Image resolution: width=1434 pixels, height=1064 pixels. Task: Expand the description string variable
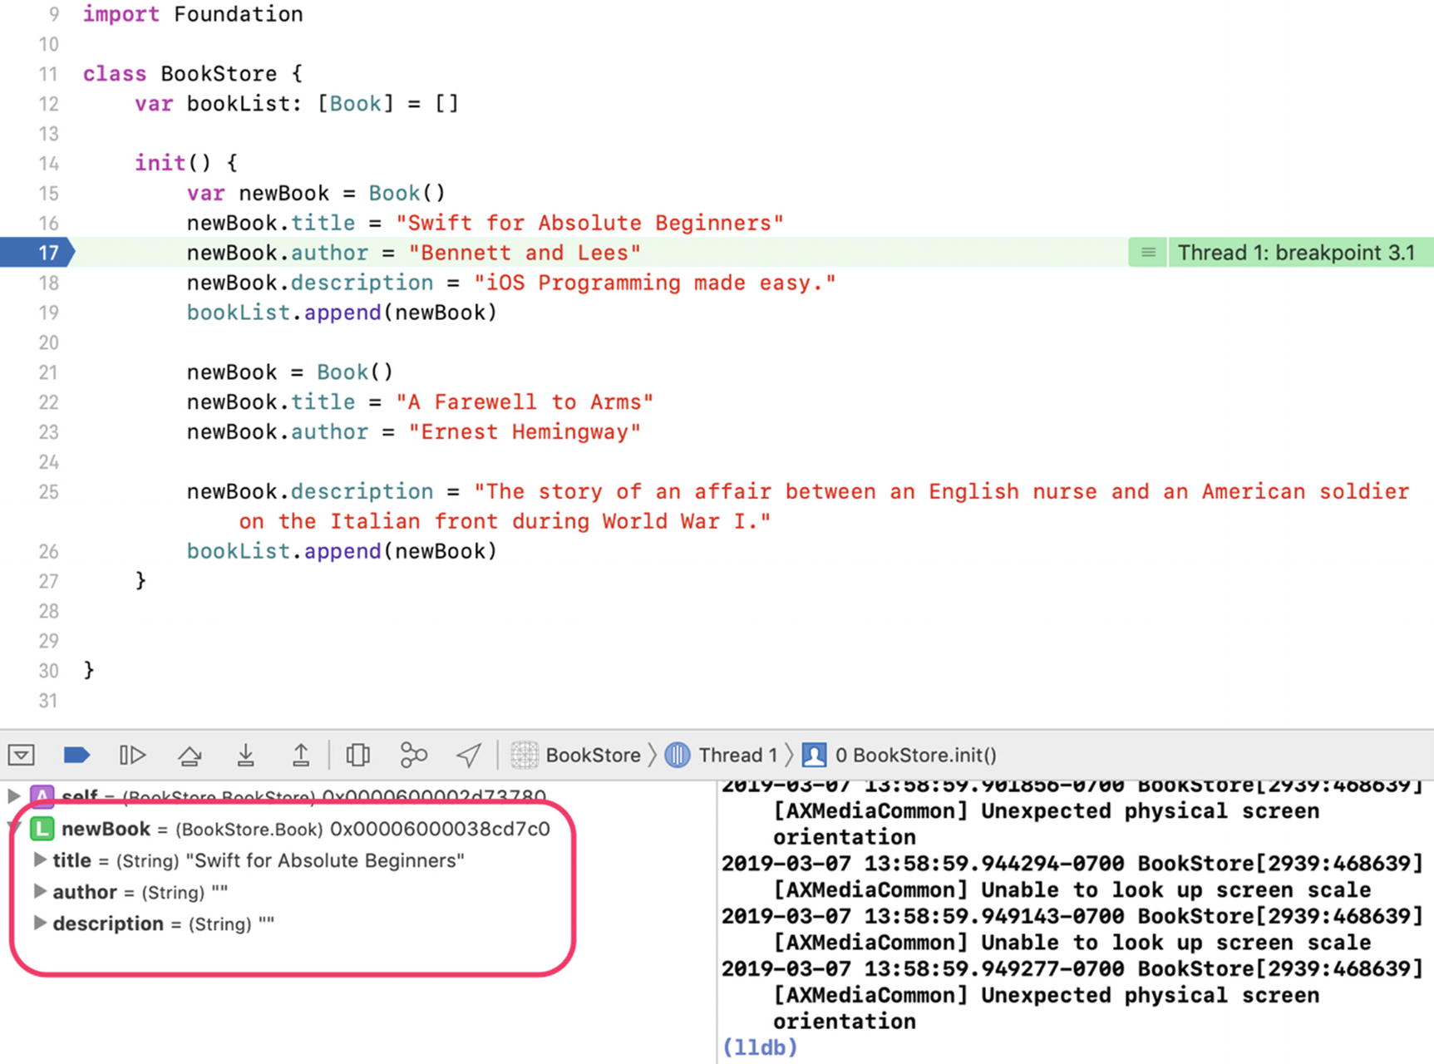(x=39, y=924)
